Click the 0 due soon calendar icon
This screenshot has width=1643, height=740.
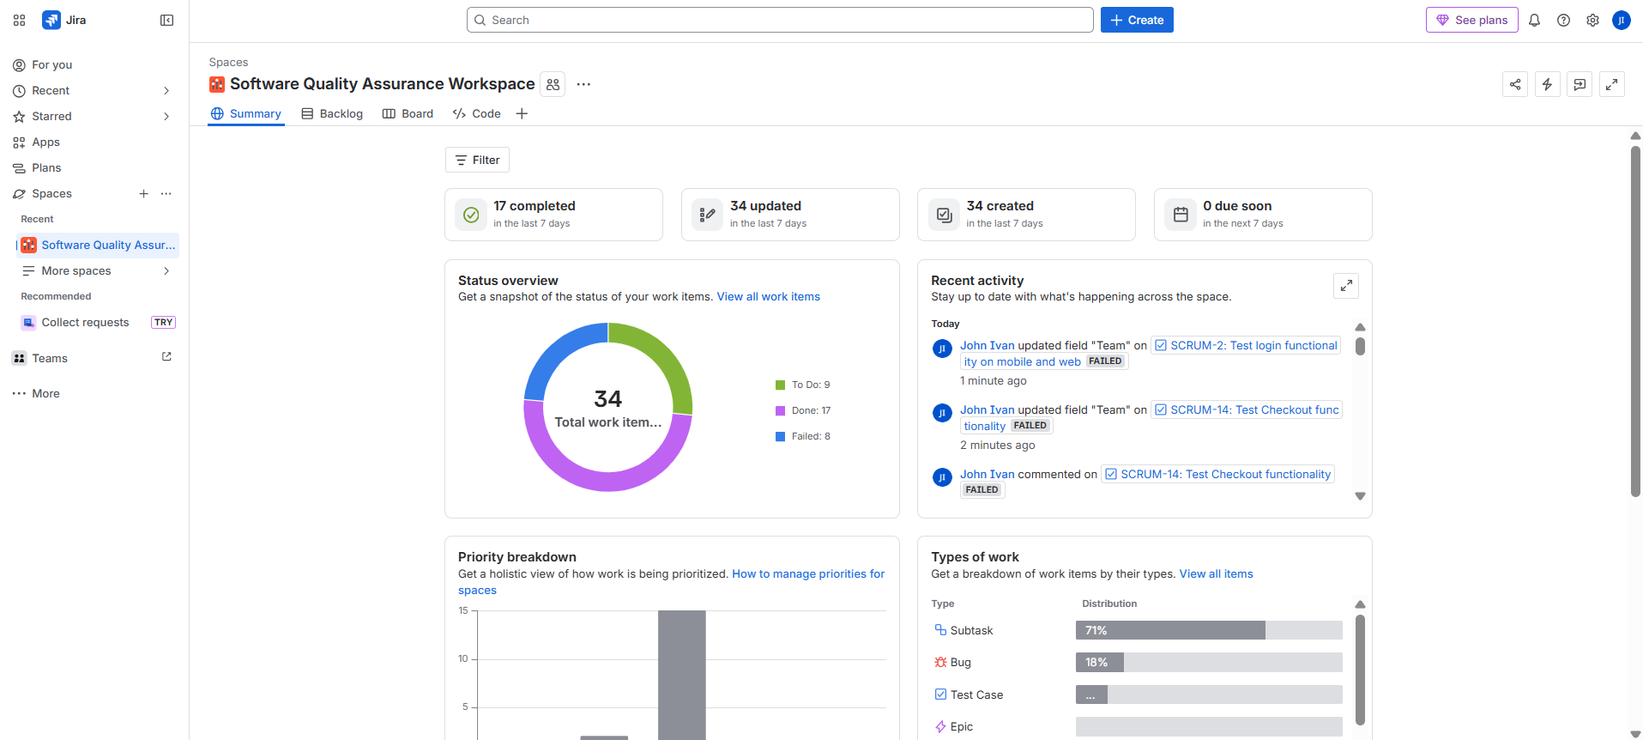pyautogui.click(x=1181, y=215)
